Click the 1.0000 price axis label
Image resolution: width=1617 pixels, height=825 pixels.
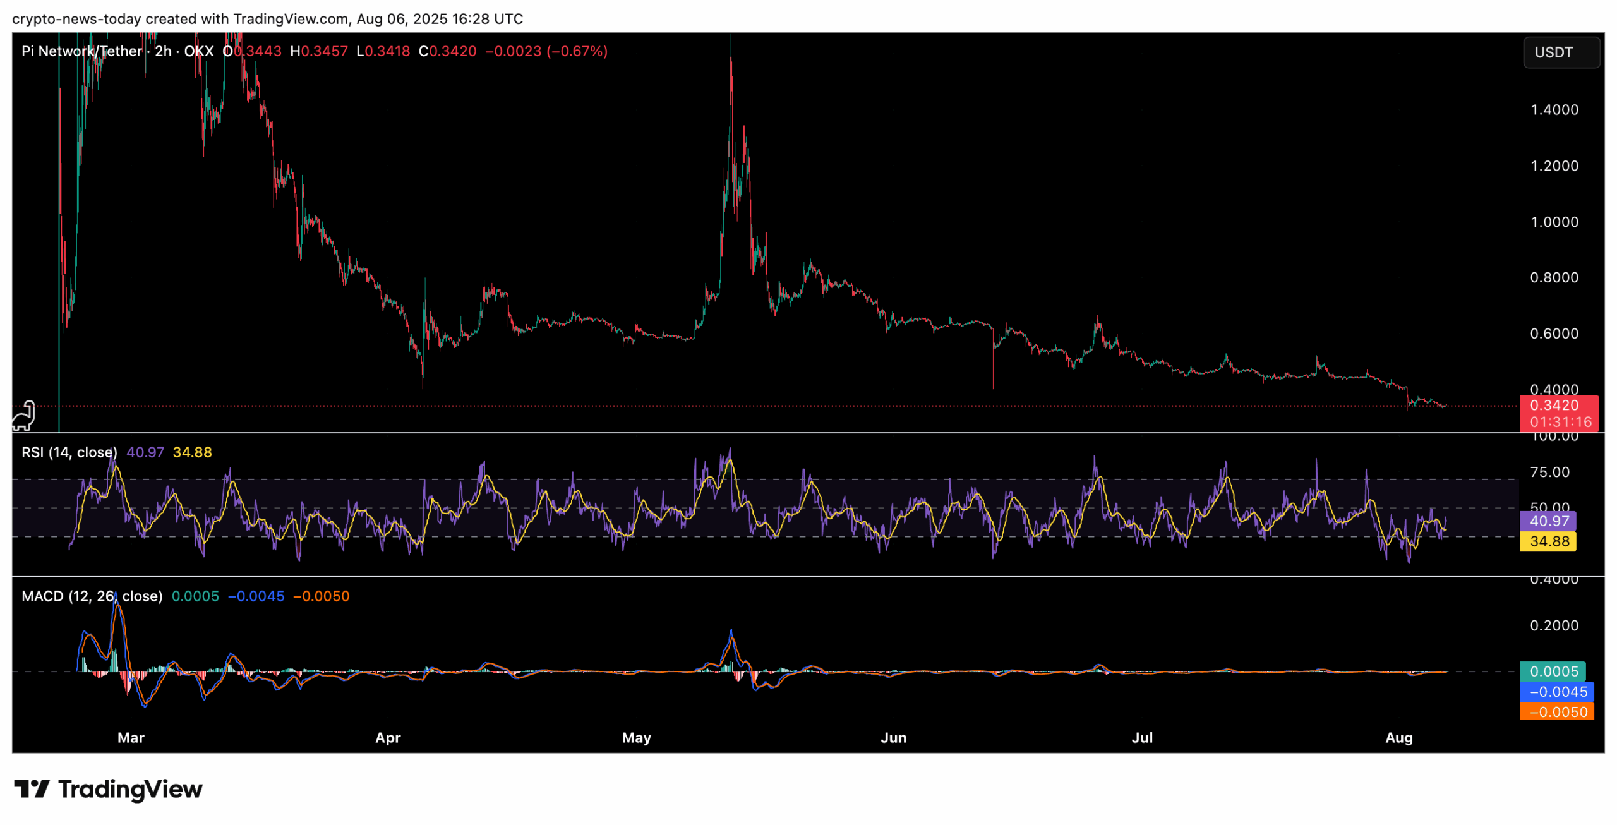pyautogui.click(x=1554, y=222)
